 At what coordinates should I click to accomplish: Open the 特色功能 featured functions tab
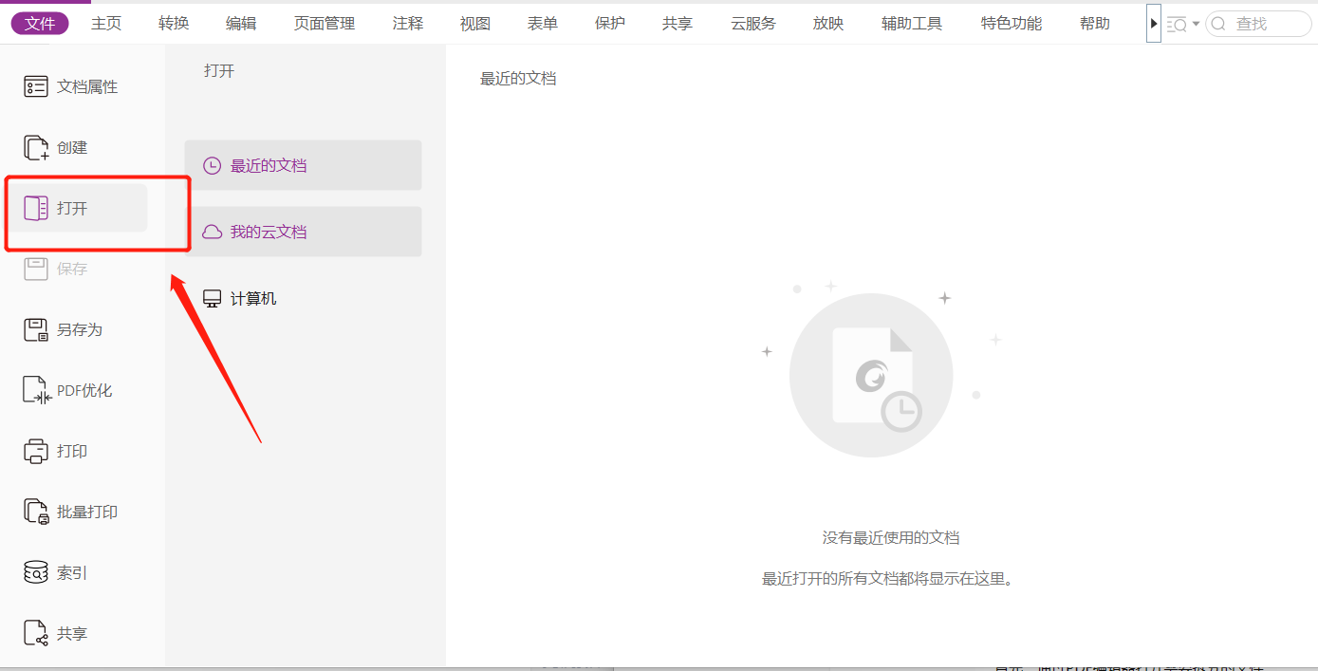coord(1012,24)
